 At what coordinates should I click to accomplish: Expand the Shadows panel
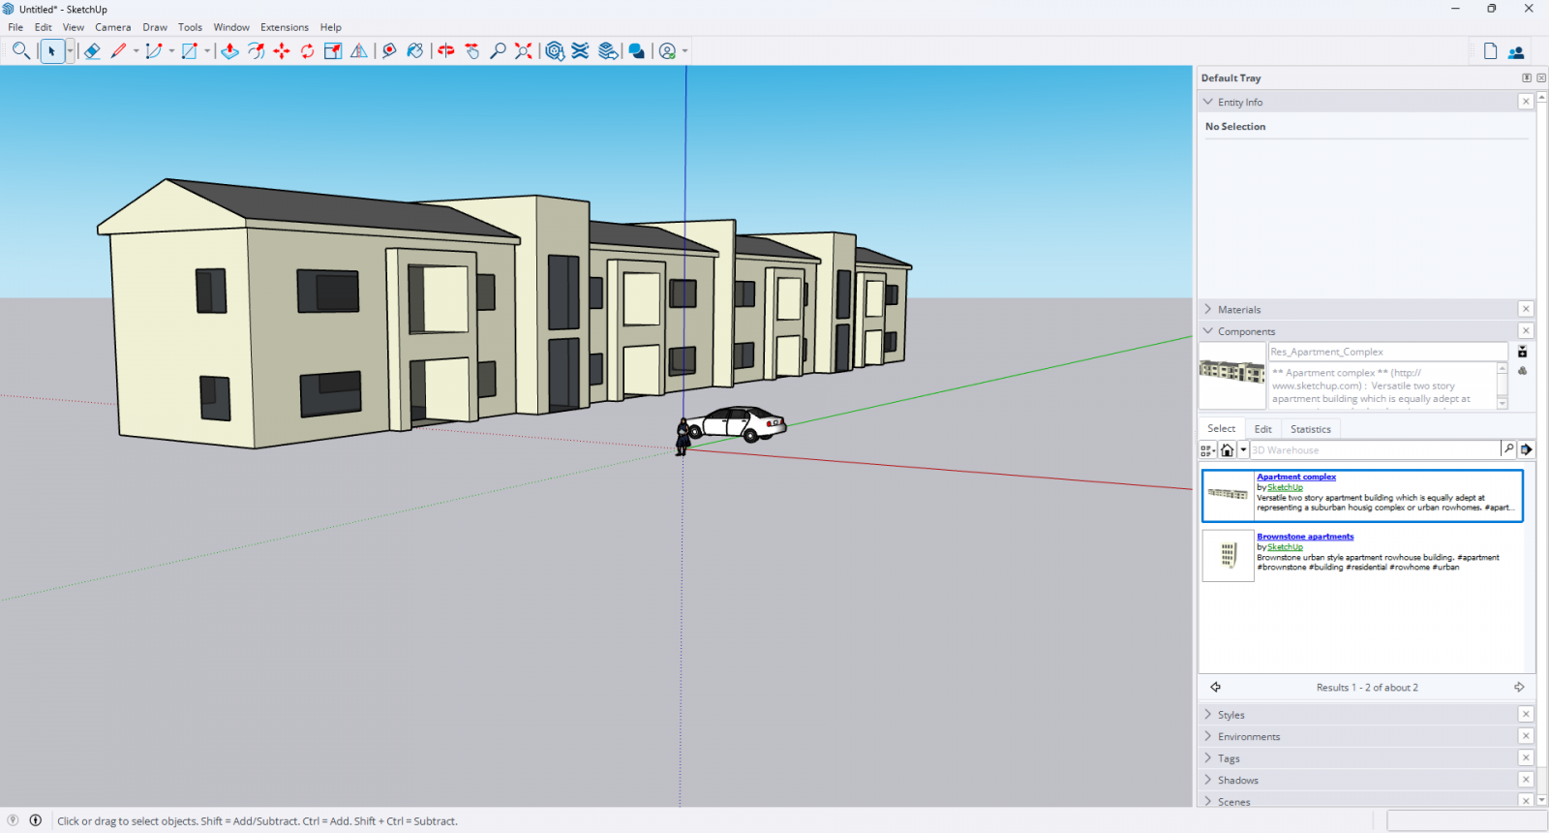pyautogui.click(x=1237, y=780)
